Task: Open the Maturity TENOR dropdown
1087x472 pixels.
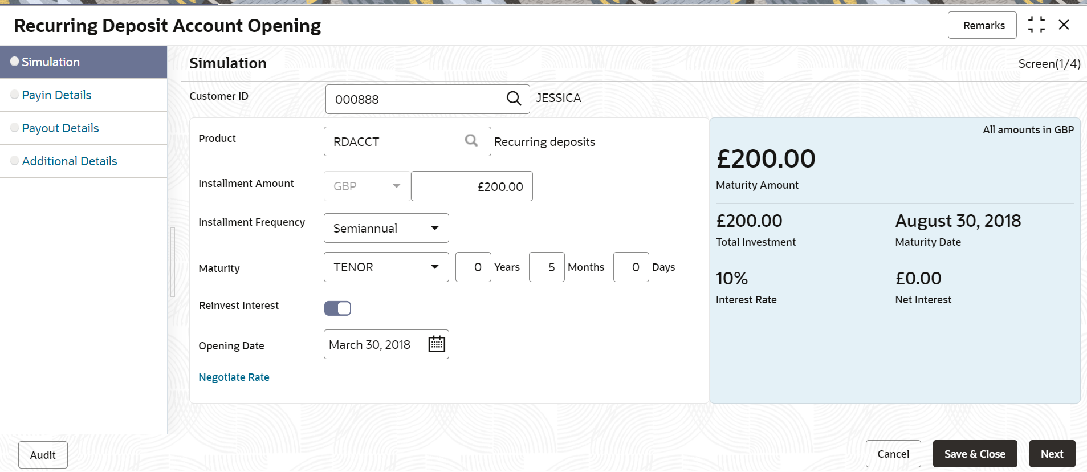Action: point(386,267)
